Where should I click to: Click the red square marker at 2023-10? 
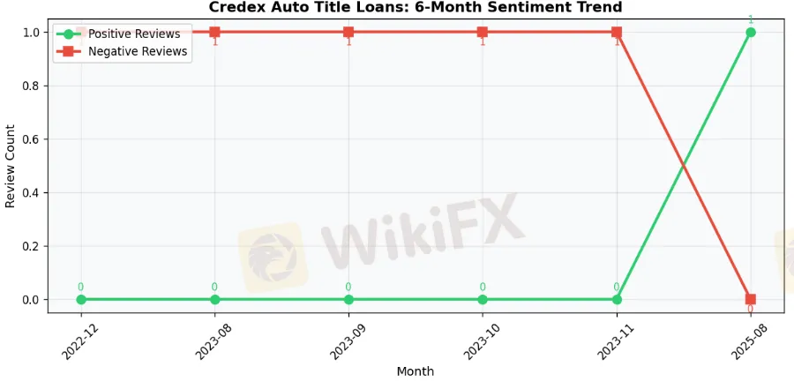[483, 32]
